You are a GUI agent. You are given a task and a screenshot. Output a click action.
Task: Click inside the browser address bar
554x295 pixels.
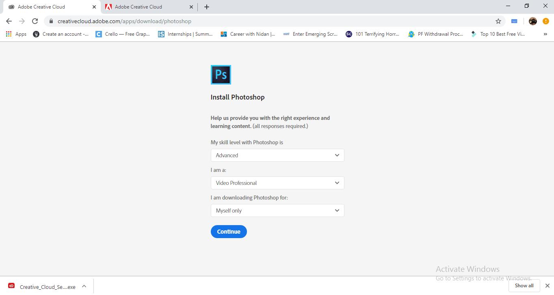tap(244, 21)
